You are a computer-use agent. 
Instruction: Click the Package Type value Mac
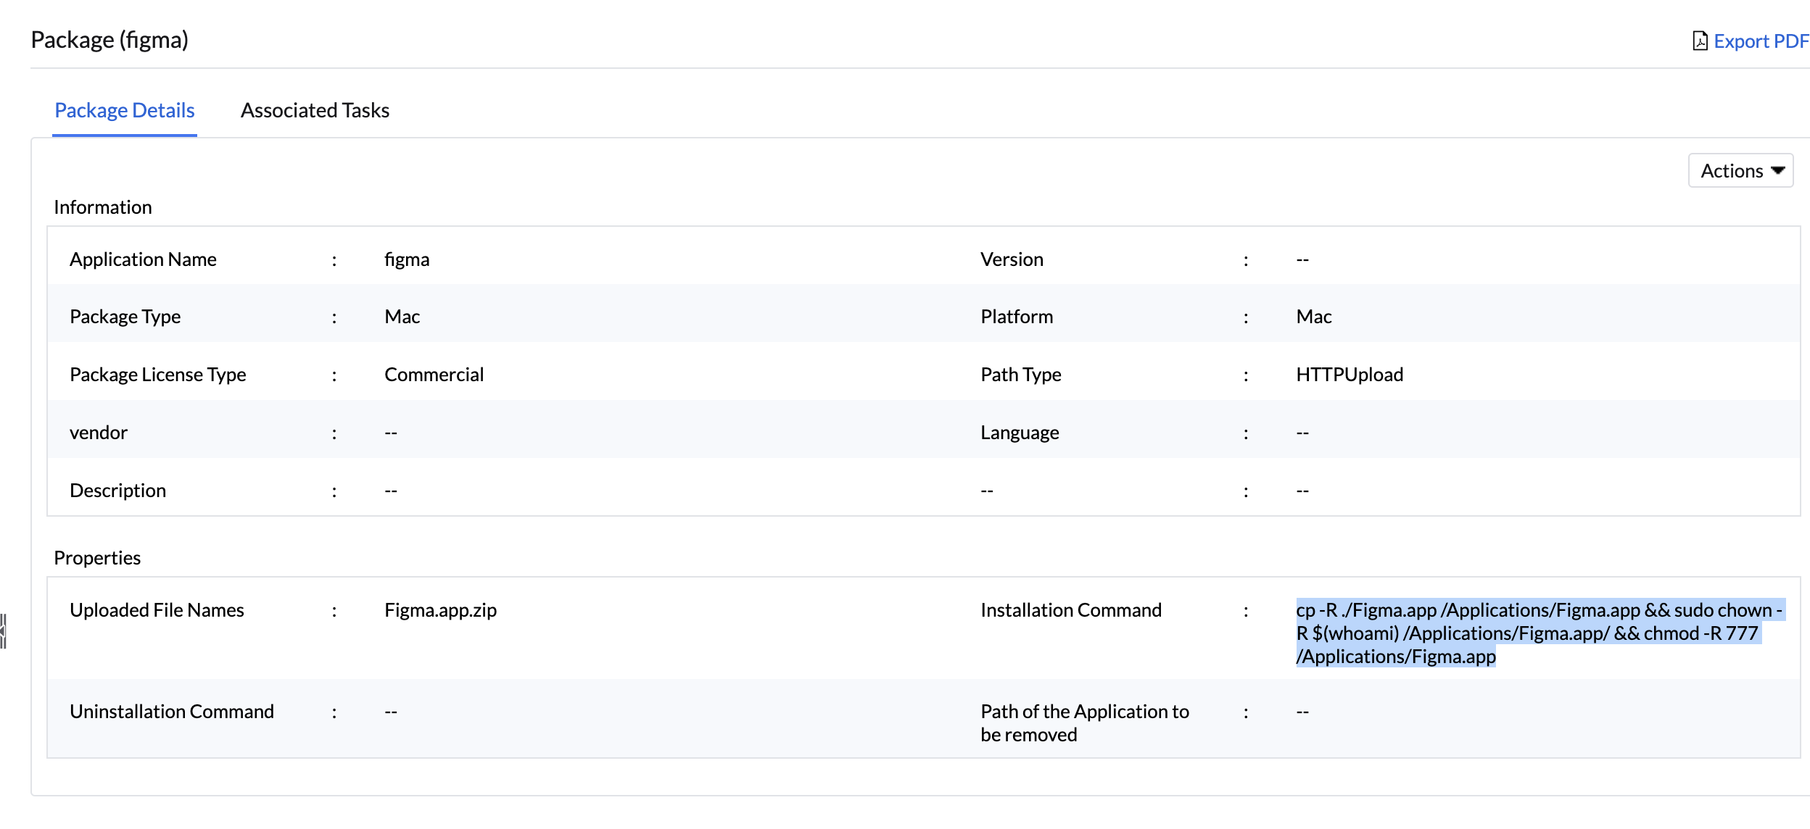(402, 317)
